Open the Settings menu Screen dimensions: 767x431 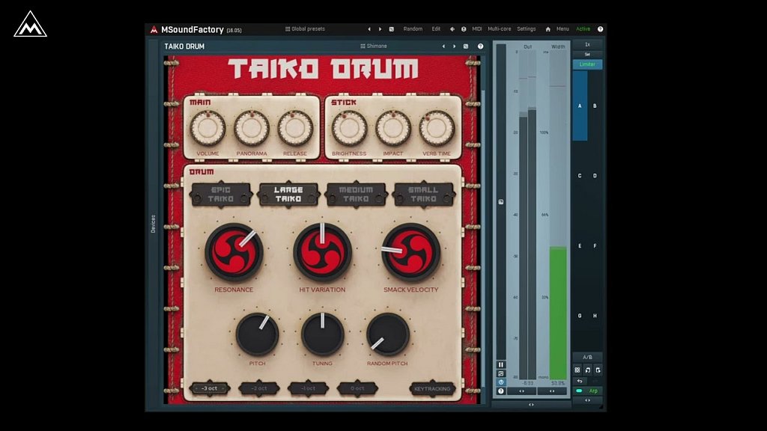tap(526, 29)
